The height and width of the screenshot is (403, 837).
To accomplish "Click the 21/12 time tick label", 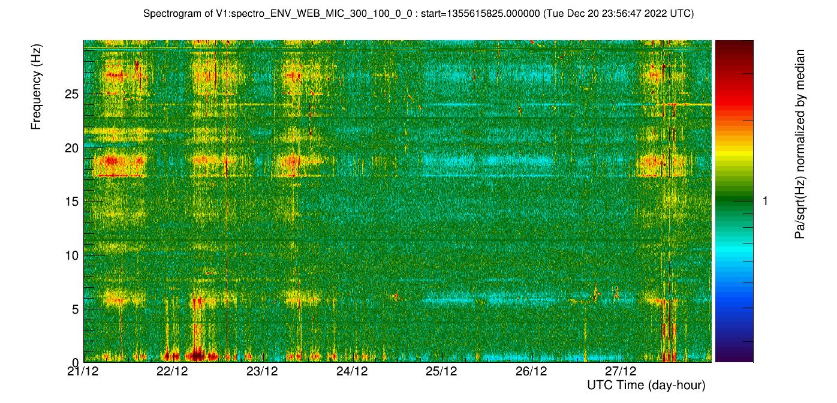I will coord(83,371).
